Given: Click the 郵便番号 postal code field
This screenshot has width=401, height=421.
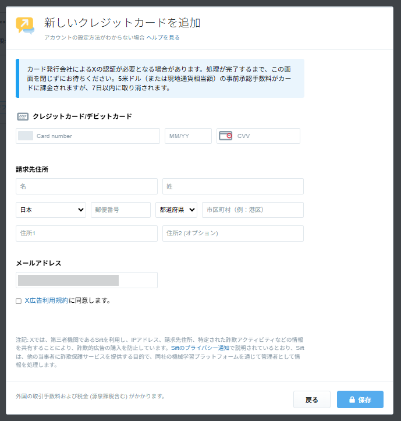Looking at the screenshot, I should [120, 210].
